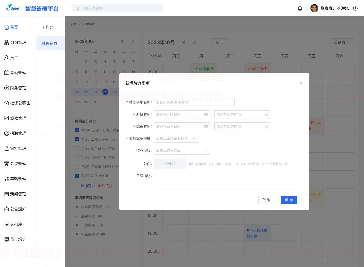
Task: Close the 新增待办事项 dialog
Action: pyautogui.click(x=301, y=83)
